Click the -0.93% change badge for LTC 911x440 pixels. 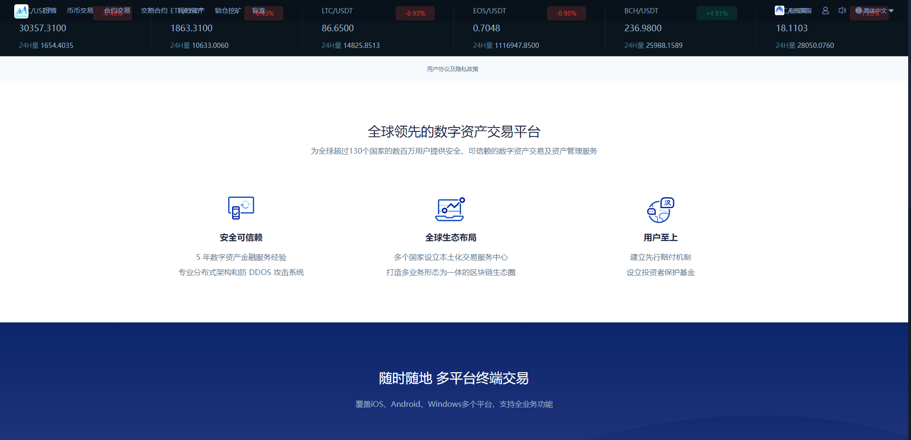[x=415, y=13]
